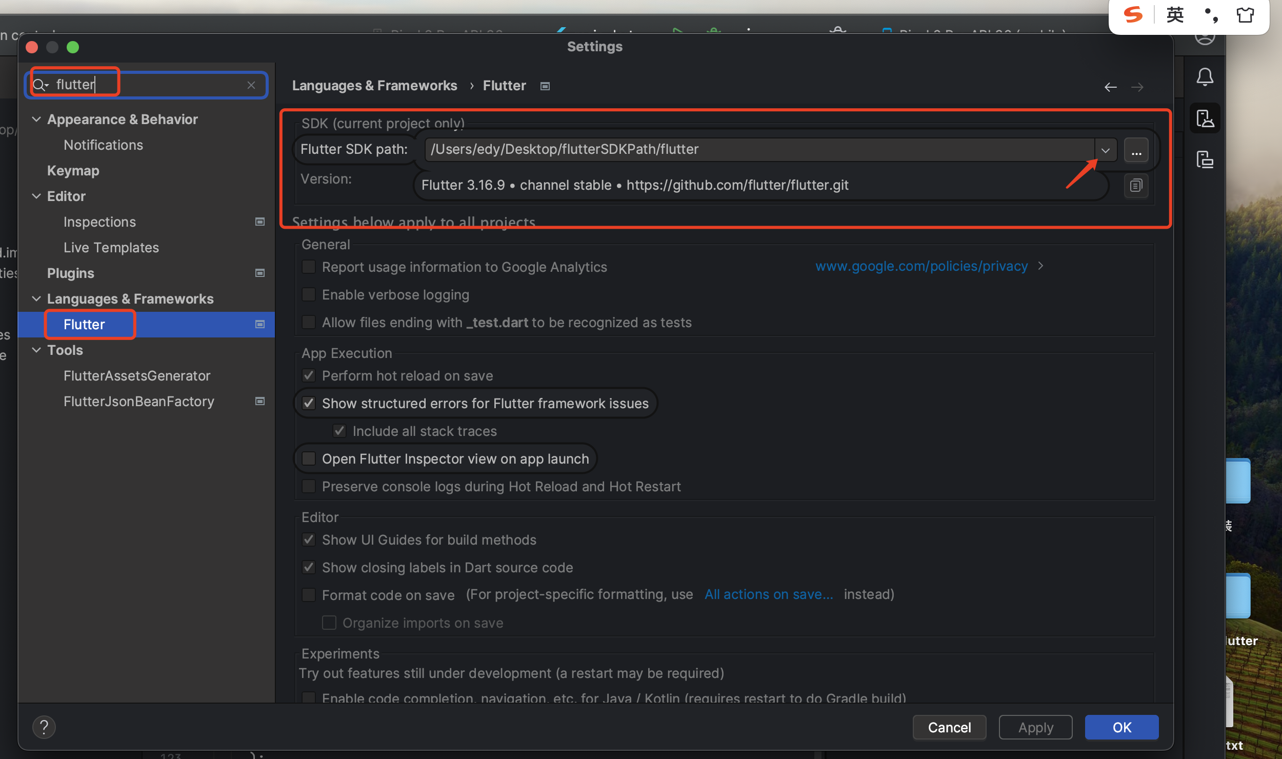Enable verbose logging checkbox

(309, 295)
